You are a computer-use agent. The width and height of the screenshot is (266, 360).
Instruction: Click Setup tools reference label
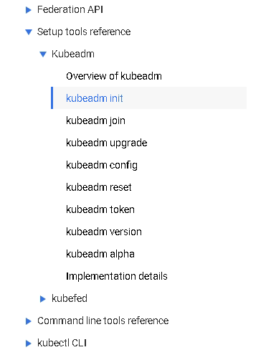click(84, 32)
